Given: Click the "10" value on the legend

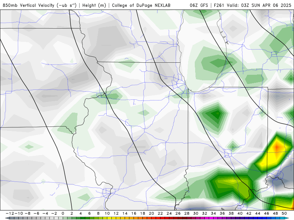Looking at the screenshot, I should [x=107, y=213].
